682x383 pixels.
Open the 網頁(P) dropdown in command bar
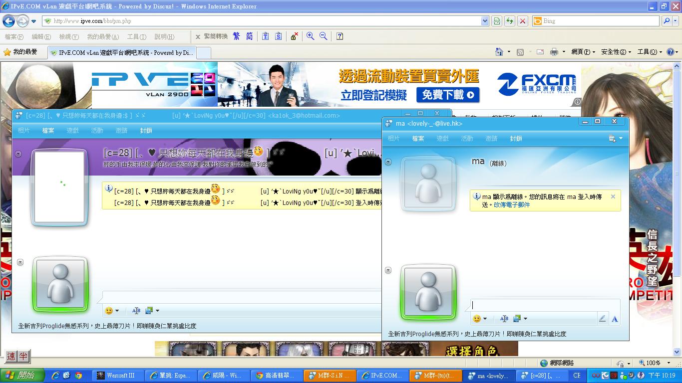point(583,52)
